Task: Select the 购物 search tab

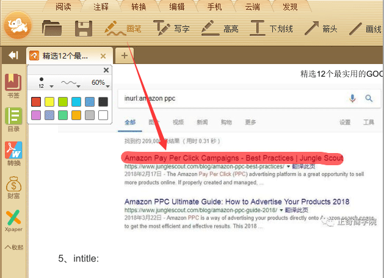Action: (x=226, y=122)
